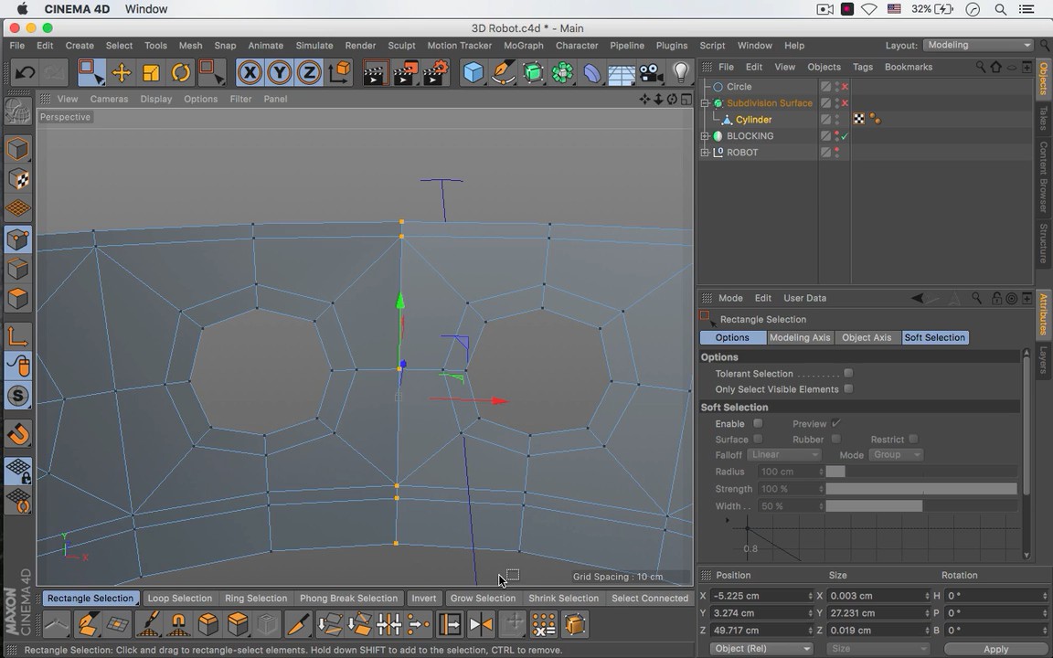Check Only Select Visible Elements
This screenshot has width=1053, height=658.
848,389
